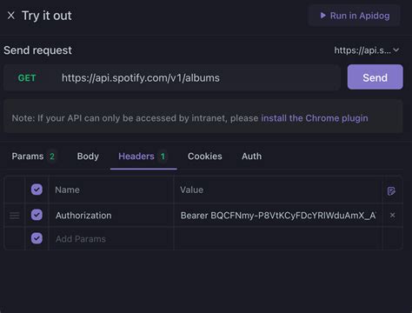Select the Headers tab
412x313 pixels.
[x=142, y=156]
